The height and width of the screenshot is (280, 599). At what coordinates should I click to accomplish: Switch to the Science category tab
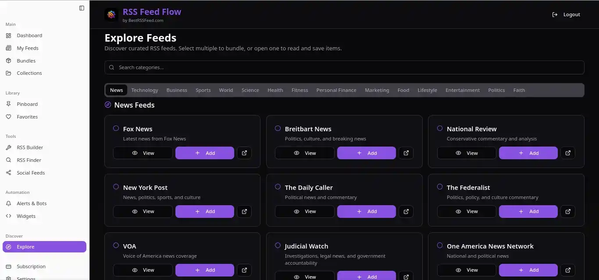(x=250, y=90)
